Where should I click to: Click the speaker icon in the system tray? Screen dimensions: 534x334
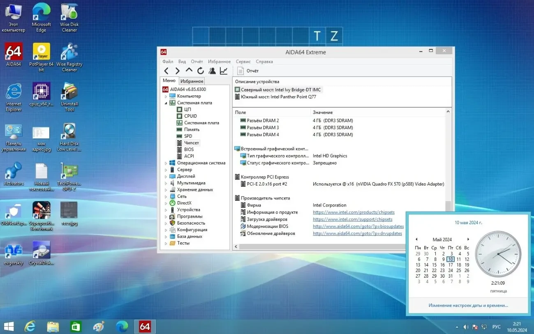[x=466, y=326]
